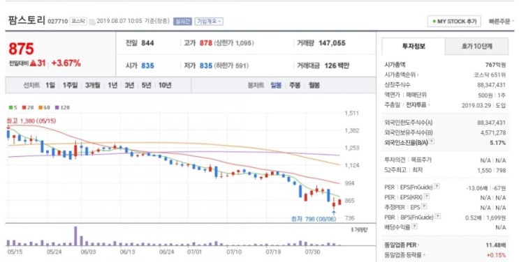519x262 pixels.
Task: Click the stock name 팜스토리
Action: [x=27, y=20]
